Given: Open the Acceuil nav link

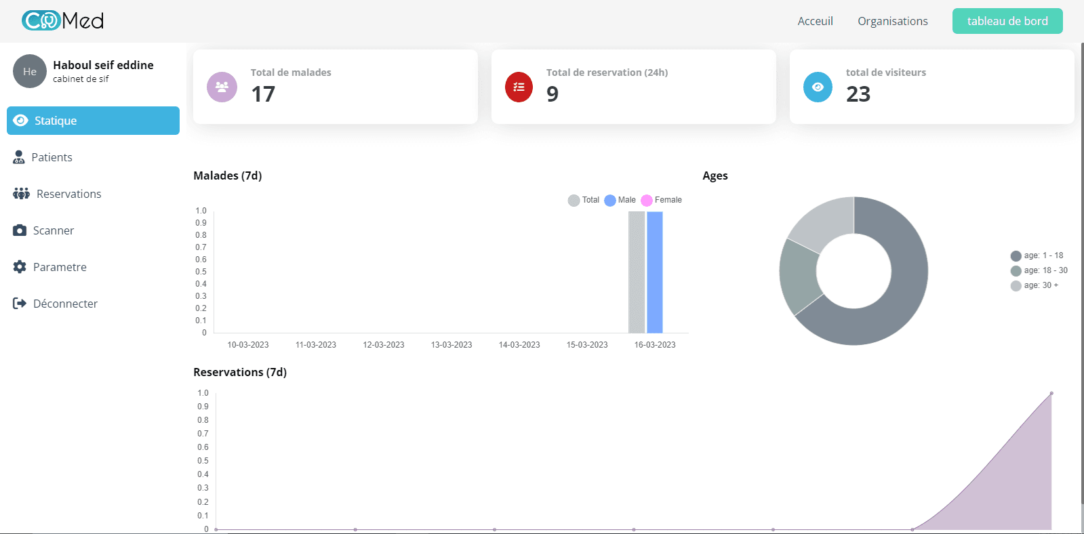Looking at the screenshot, I should (815, 21).
